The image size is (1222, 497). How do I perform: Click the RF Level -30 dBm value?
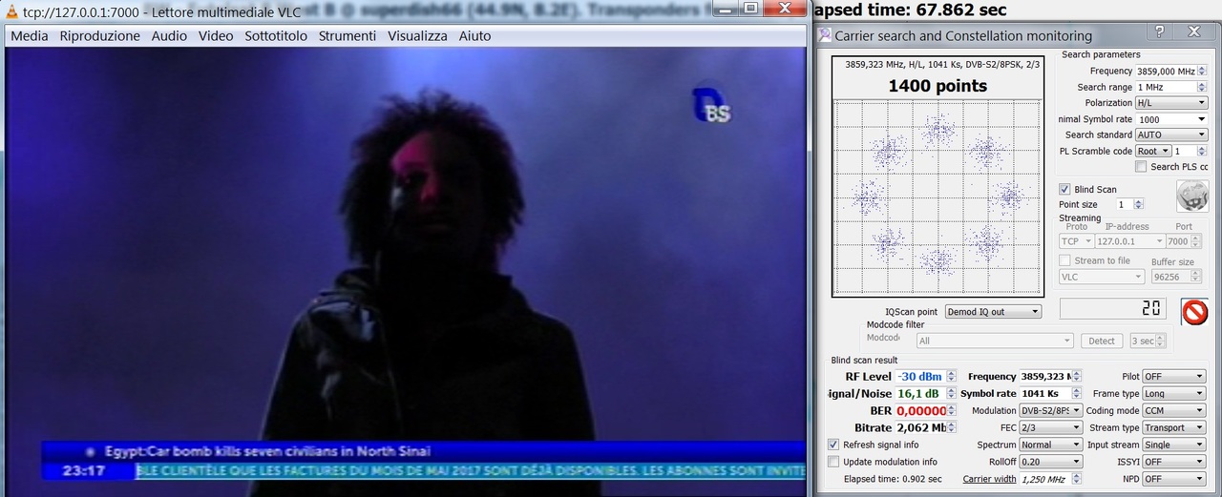tap(926, 376)
